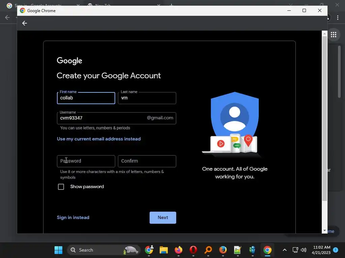Image resolution: width=345 pixels, height=258 pixels.
Task: Select the Sign in Google Accounts background tab
Action: tap(42, 5)
